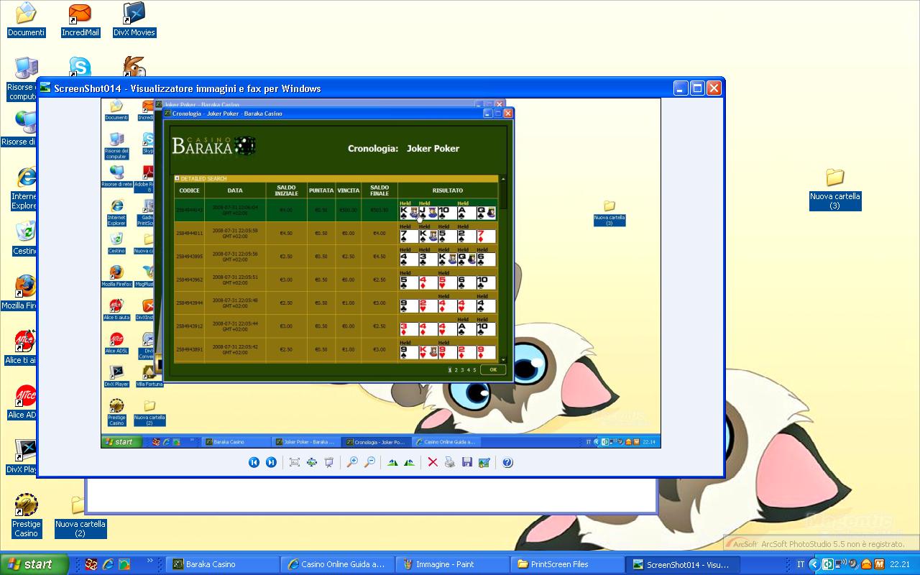
Task: Switch to PrintScreen Files taskbar button
Action: pyautogui.click(x=567, y=564)
